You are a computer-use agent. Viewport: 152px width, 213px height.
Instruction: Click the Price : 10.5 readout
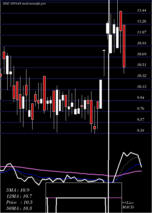pos(19,202)
